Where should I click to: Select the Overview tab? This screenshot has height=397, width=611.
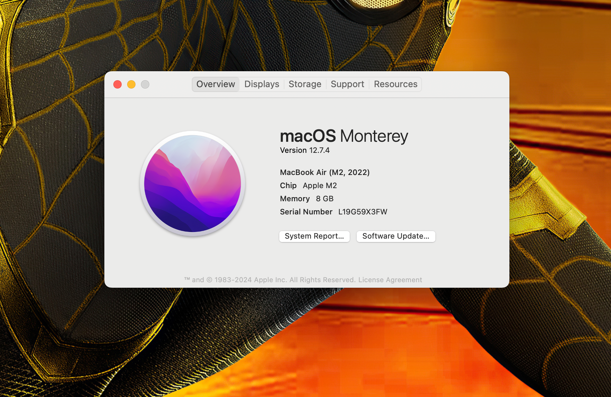pos(216,84)
